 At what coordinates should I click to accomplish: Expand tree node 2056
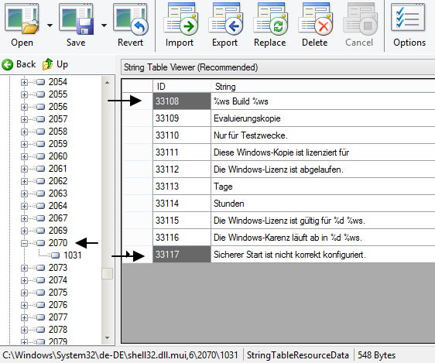tap(24, 107)
